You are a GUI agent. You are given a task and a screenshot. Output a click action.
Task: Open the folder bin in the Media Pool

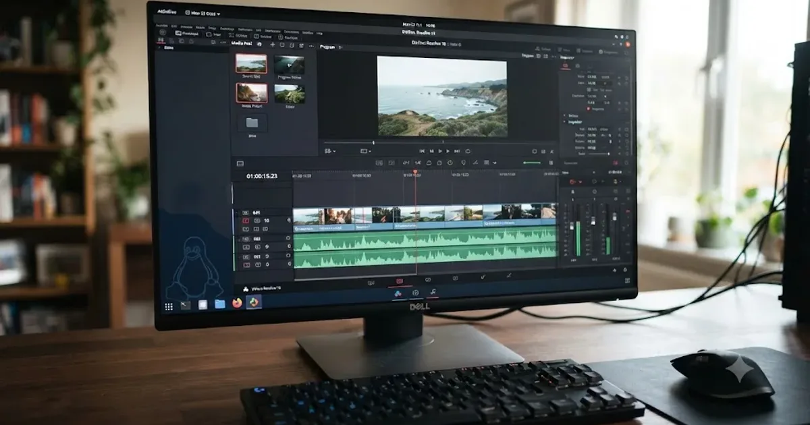point(252,122)
